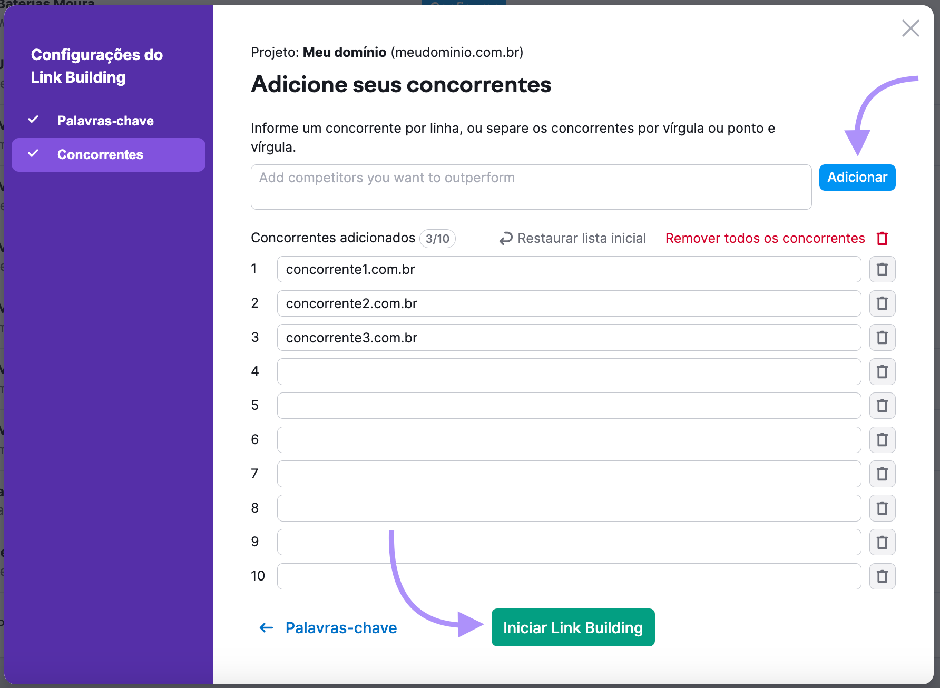The height and width of the screenshot is (688, 940).
Task: Select the Concorrentes step in sidebar
Action: click(109, 155)
